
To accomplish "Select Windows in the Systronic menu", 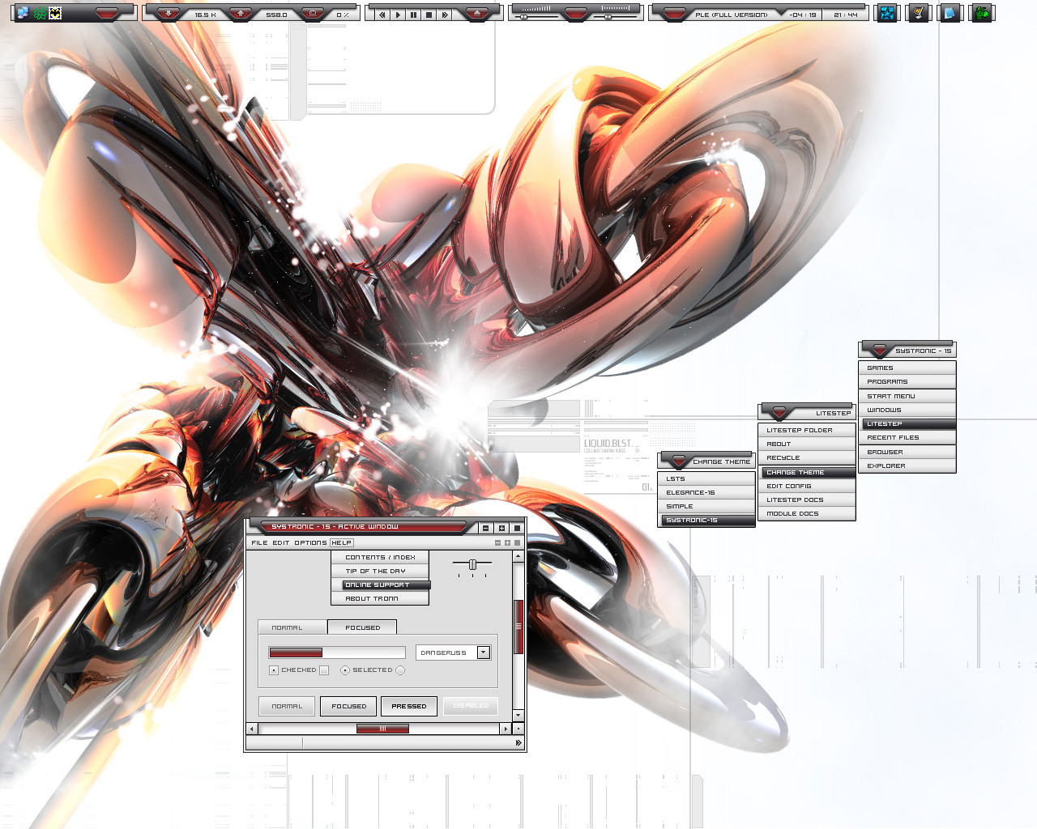I will click(907, 410).
